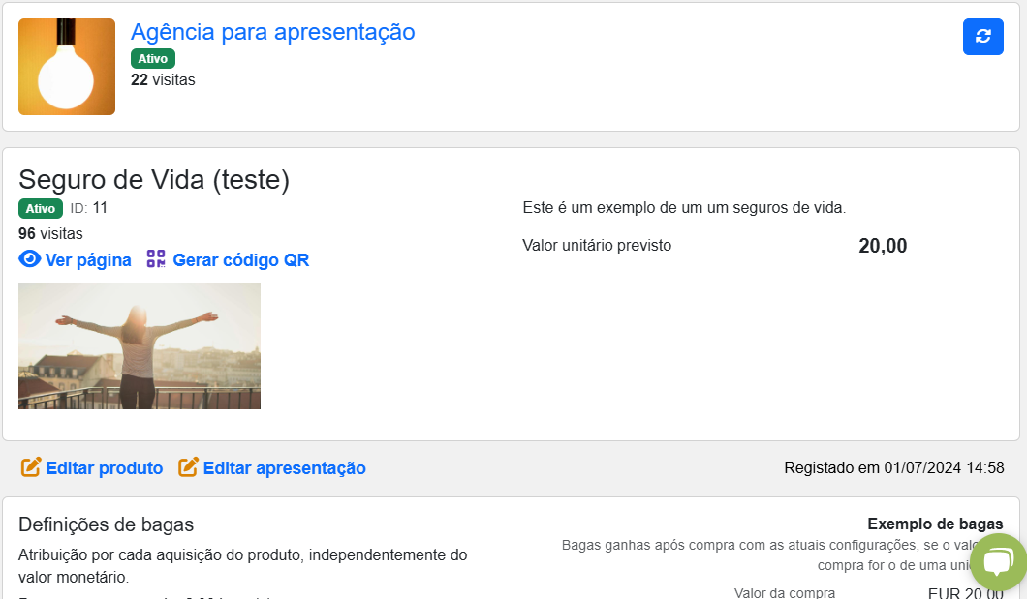Click the 20,00 unit value

(x=883, y=246)
